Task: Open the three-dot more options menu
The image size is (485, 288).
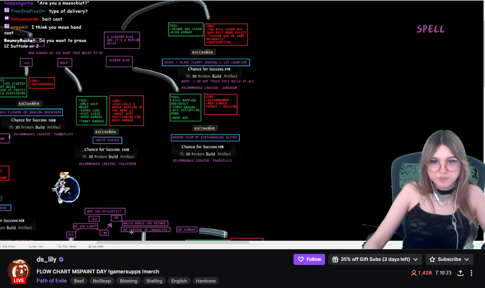Action: coord(471,273)
